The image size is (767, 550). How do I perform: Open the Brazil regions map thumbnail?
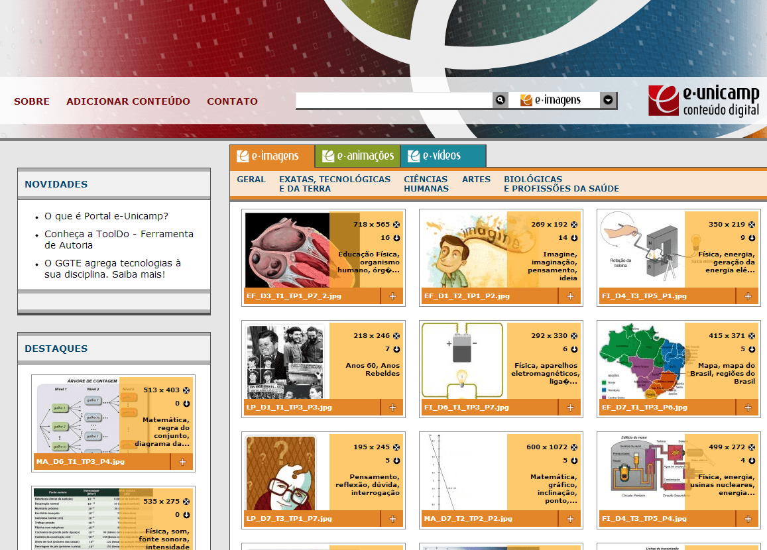pyautogui.click(x=643, y=361)
